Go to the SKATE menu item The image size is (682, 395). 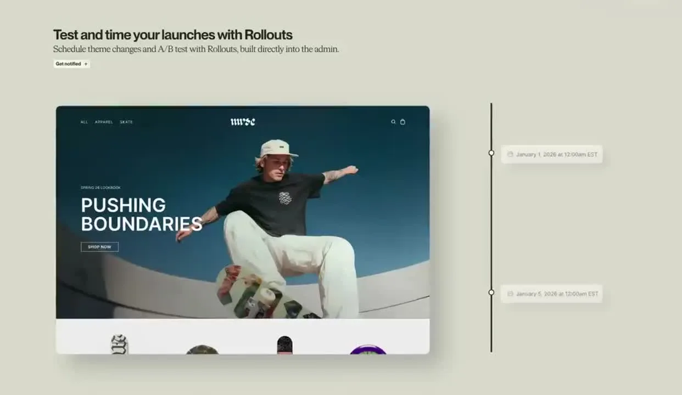click(x=126, y=122)
